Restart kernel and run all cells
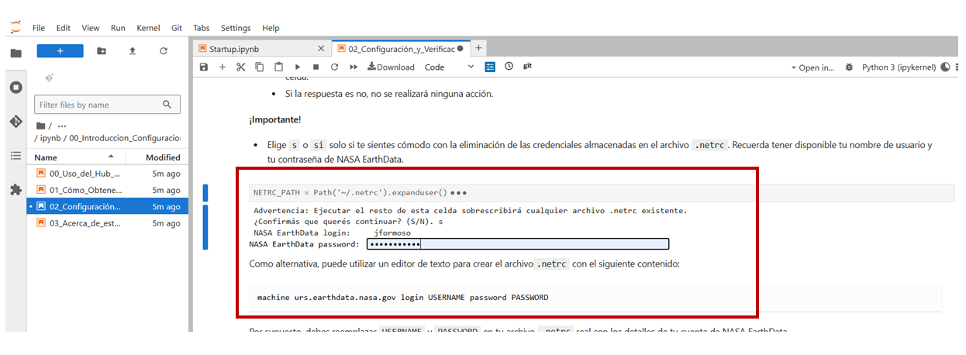 pyautogui.click(x=354, y=67)
